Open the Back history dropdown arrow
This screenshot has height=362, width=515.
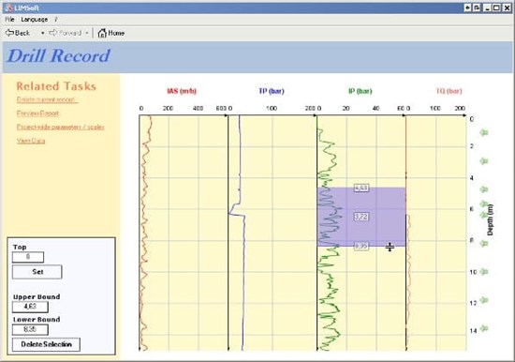click(x=42, y=33)
